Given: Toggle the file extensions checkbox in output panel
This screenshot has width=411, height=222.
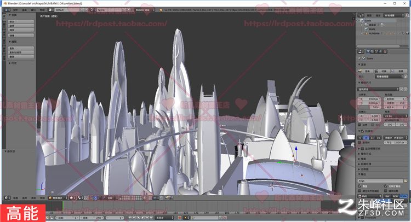Looking at the screenshot, I should click(386, 186).
